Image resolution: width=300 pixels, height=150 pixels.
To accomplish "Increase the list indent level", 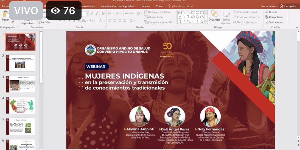I will tap(132, 14).
